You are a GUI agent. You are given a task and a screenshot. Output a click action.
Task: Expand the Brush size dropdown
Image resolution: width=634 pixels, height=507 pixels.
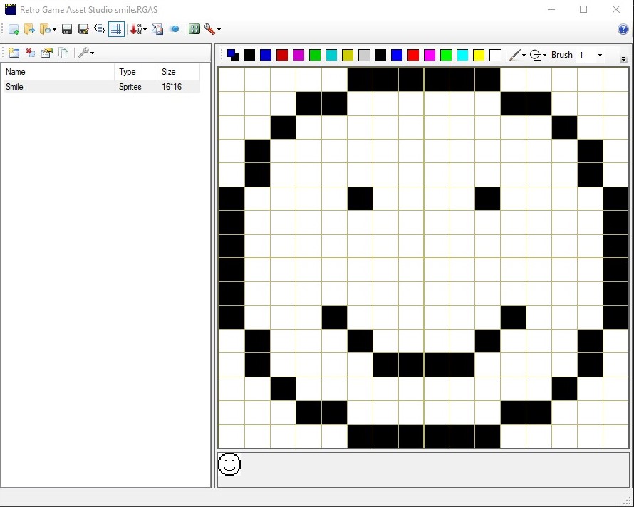click(x=600, y=55)
